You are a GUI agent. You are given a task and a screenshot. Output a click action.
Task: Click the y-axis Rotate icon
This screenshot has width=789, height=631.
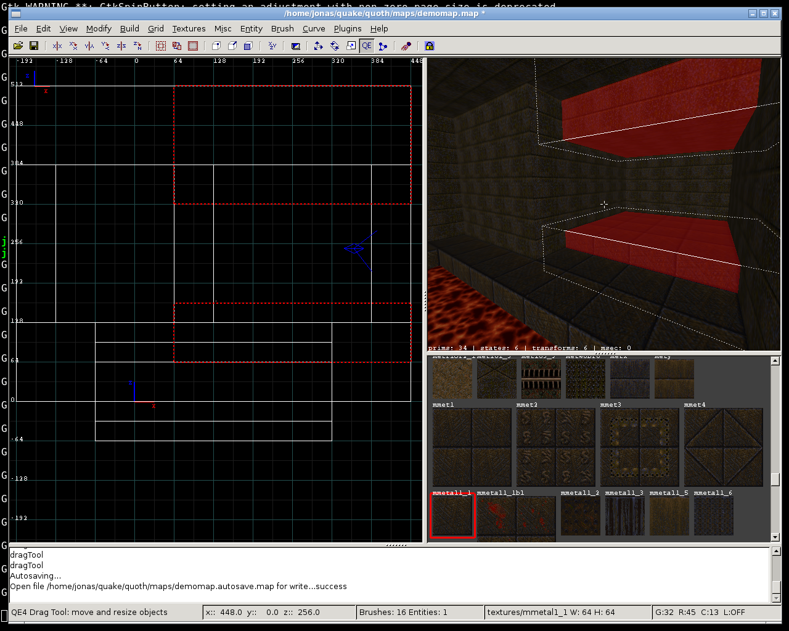click(105, 46)
